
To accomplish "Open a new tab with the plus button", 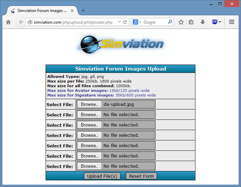I will click(x=83, y=10).
